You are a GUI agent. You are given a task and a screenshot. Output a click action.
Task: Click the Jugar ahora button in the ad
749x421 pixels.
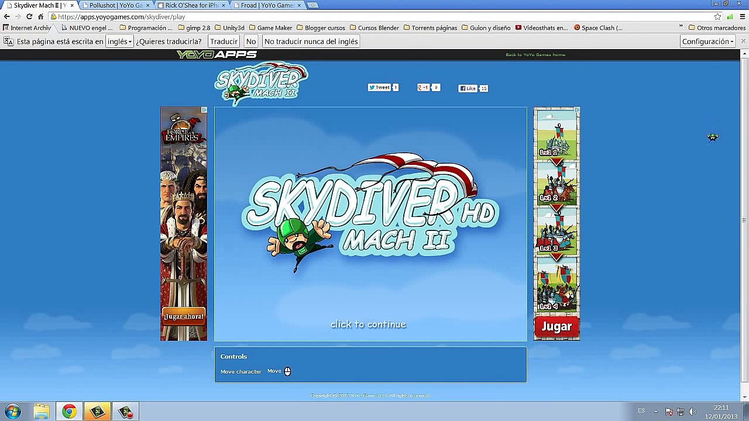pos(184,317)
